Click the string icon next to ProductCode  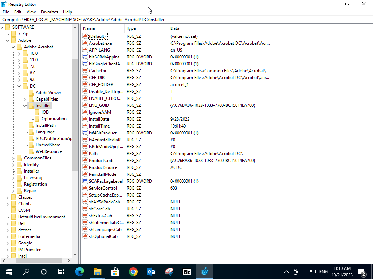point(85,161)
